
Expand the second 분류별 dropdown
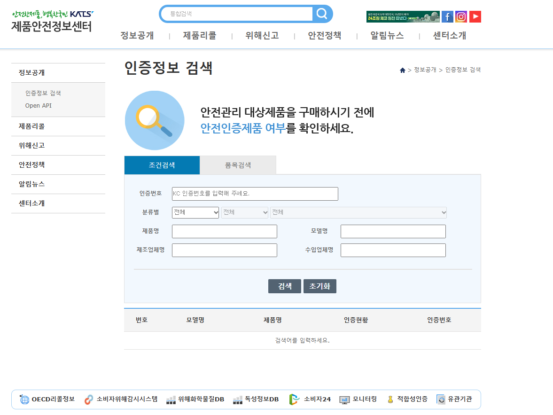[245, 212]
